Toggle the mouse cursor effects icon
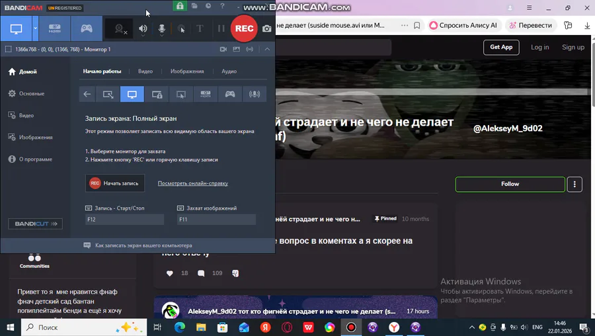 tap(181, 29)
